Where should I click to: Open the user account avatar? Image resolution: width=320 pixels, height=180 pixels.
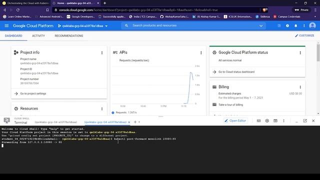pos(312,25)
